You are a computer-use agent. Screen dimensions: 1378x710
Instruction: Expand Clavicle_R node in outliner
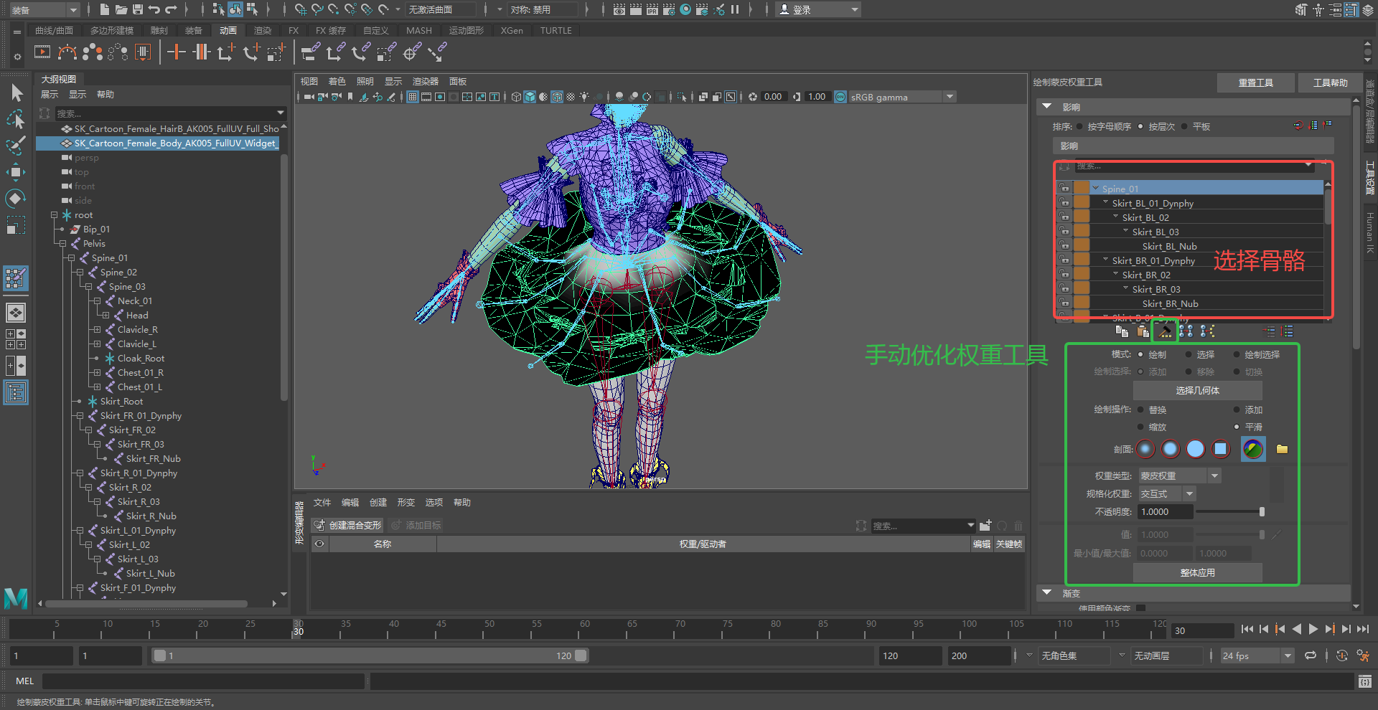(x=97, y=329)
